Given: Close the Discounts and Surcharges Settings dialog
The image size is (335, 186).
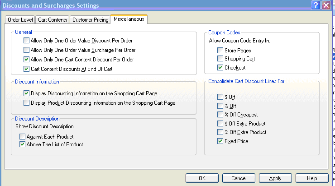Looking at the screenshot, I should 326,5.
